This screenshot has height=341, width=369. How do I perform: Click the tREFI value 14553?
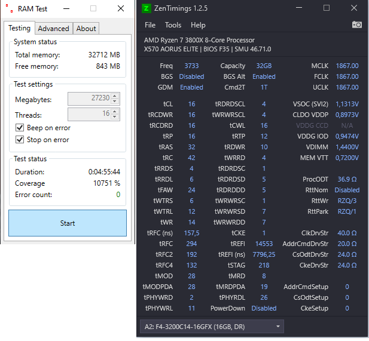(264, 244)
